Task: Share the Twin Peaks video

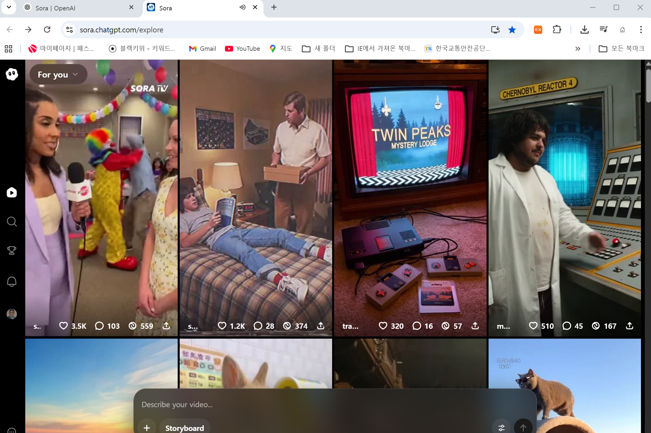Action: (x=475, y=326)
